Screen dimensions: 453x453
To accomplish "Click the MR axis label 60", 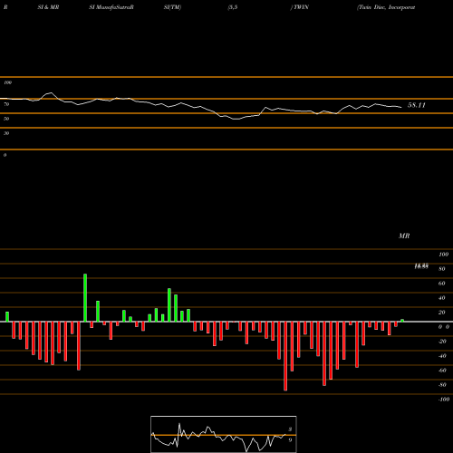I will (442, 284).
